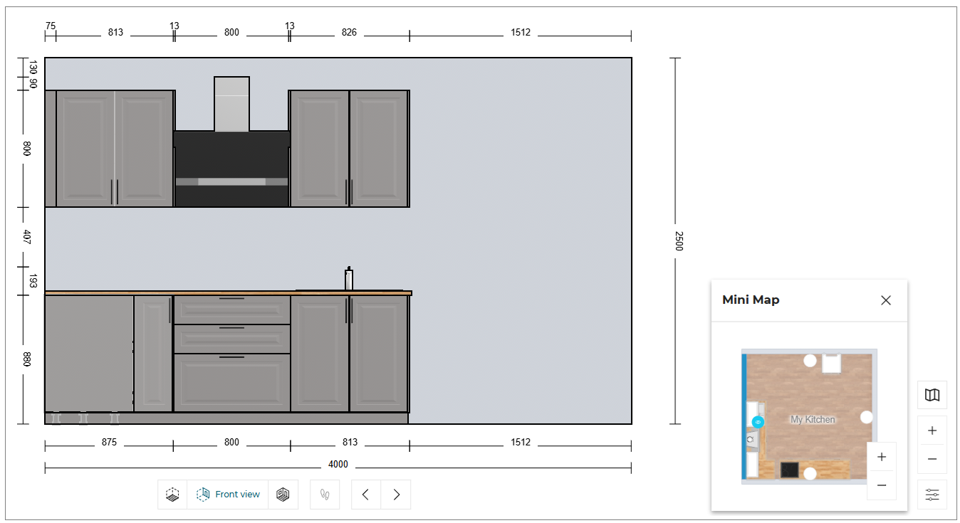Click the 4000 overall width dimension
The width and height of the screenshot is (960, 523).
point(338,464)
